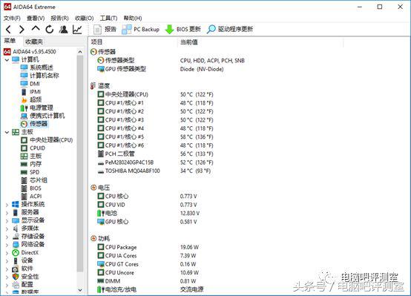Select the TOSHIBA MQ04ABF100 row

[x=154, y=171]
